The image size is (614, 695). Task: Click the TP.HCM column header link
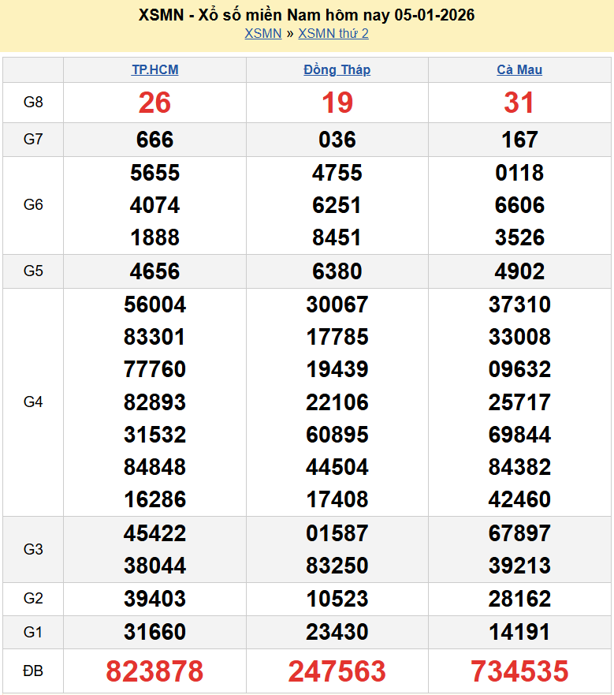tap(154, 70)
